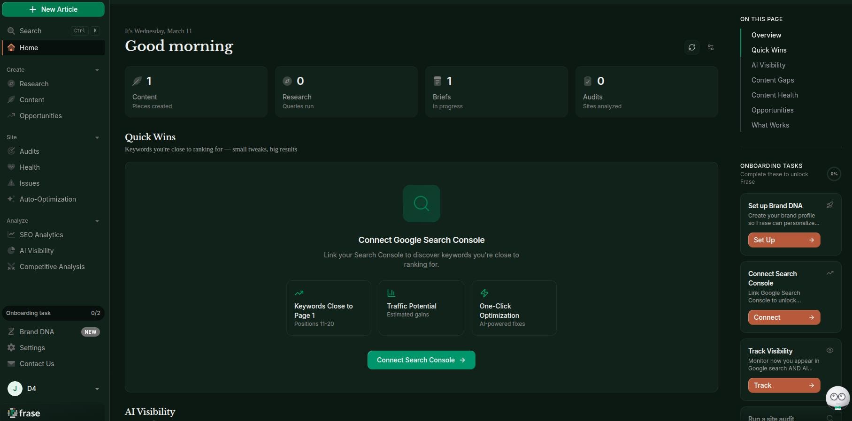Click the Briefs document stat icon
This screenshot has width=852, height=421.
click(438, 81)
